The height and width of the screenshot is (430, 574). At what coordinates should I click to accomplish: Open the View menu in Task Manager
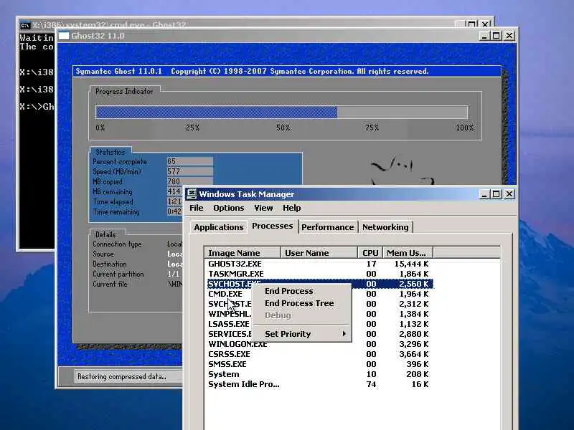(263, 208)
